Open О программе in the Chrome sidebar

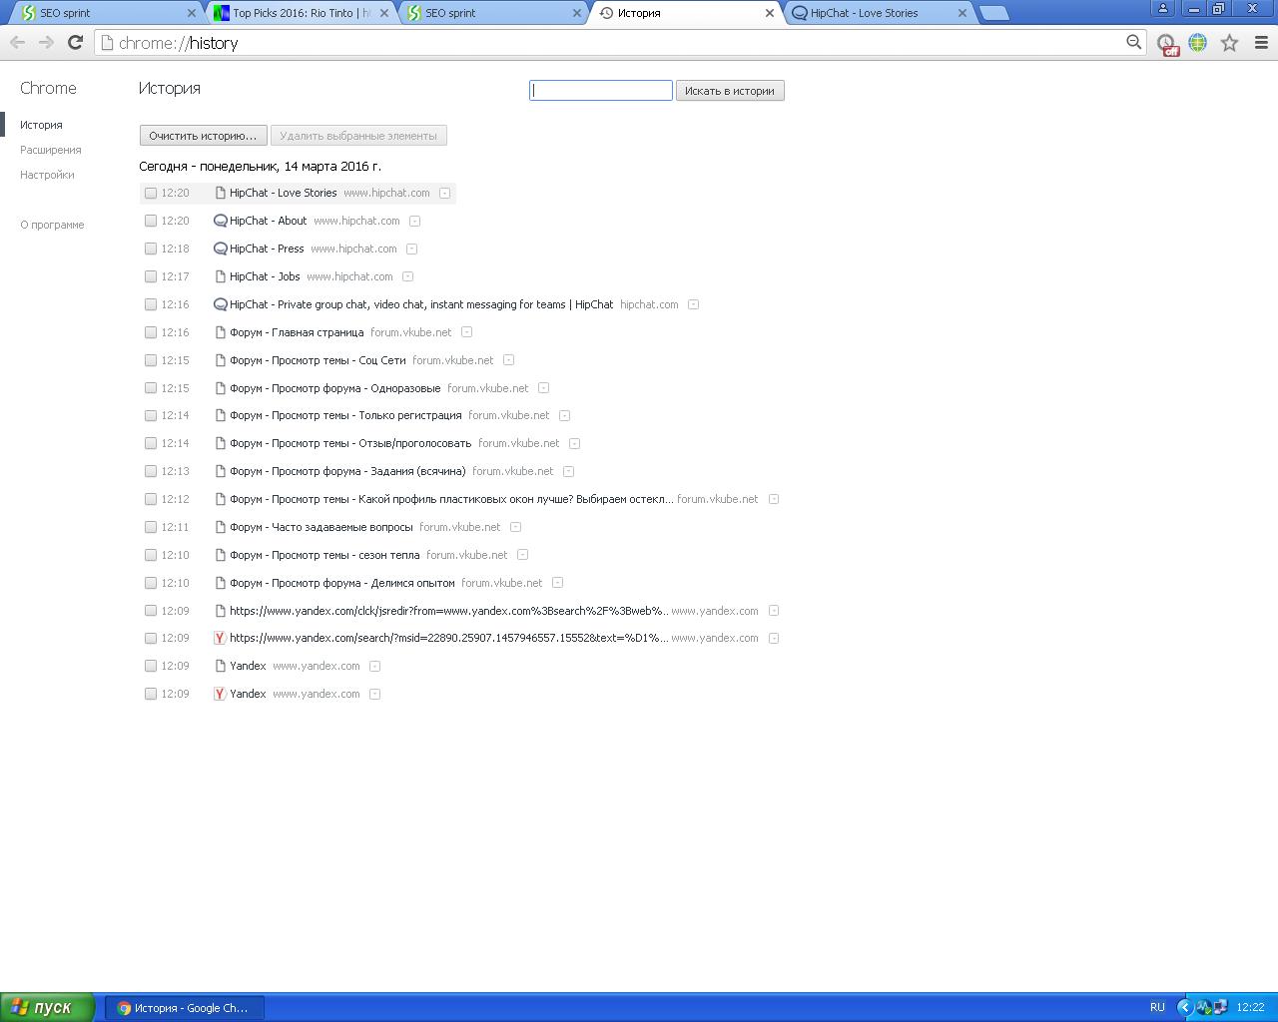click(x=52, y=225)
